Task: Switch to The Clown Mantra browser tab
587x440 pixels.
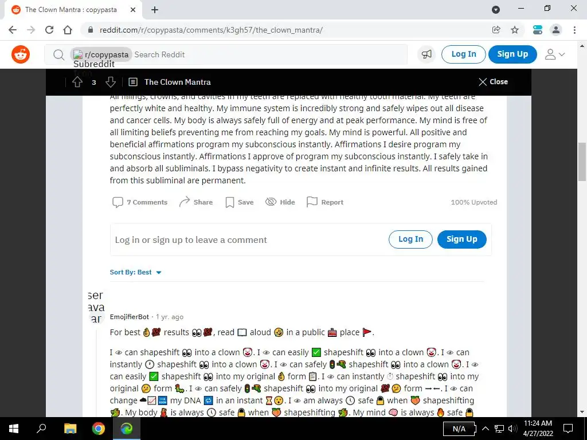Action: [71, 10]
